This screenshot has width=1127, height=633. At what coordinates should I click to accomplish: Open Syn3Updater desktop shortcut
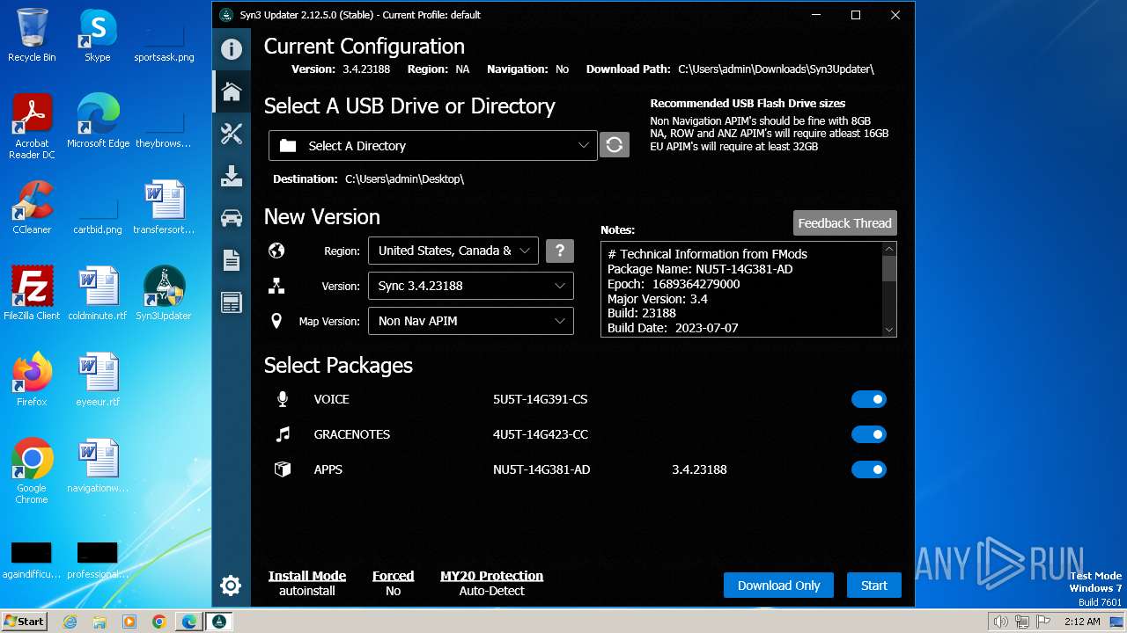coord(164,294)
